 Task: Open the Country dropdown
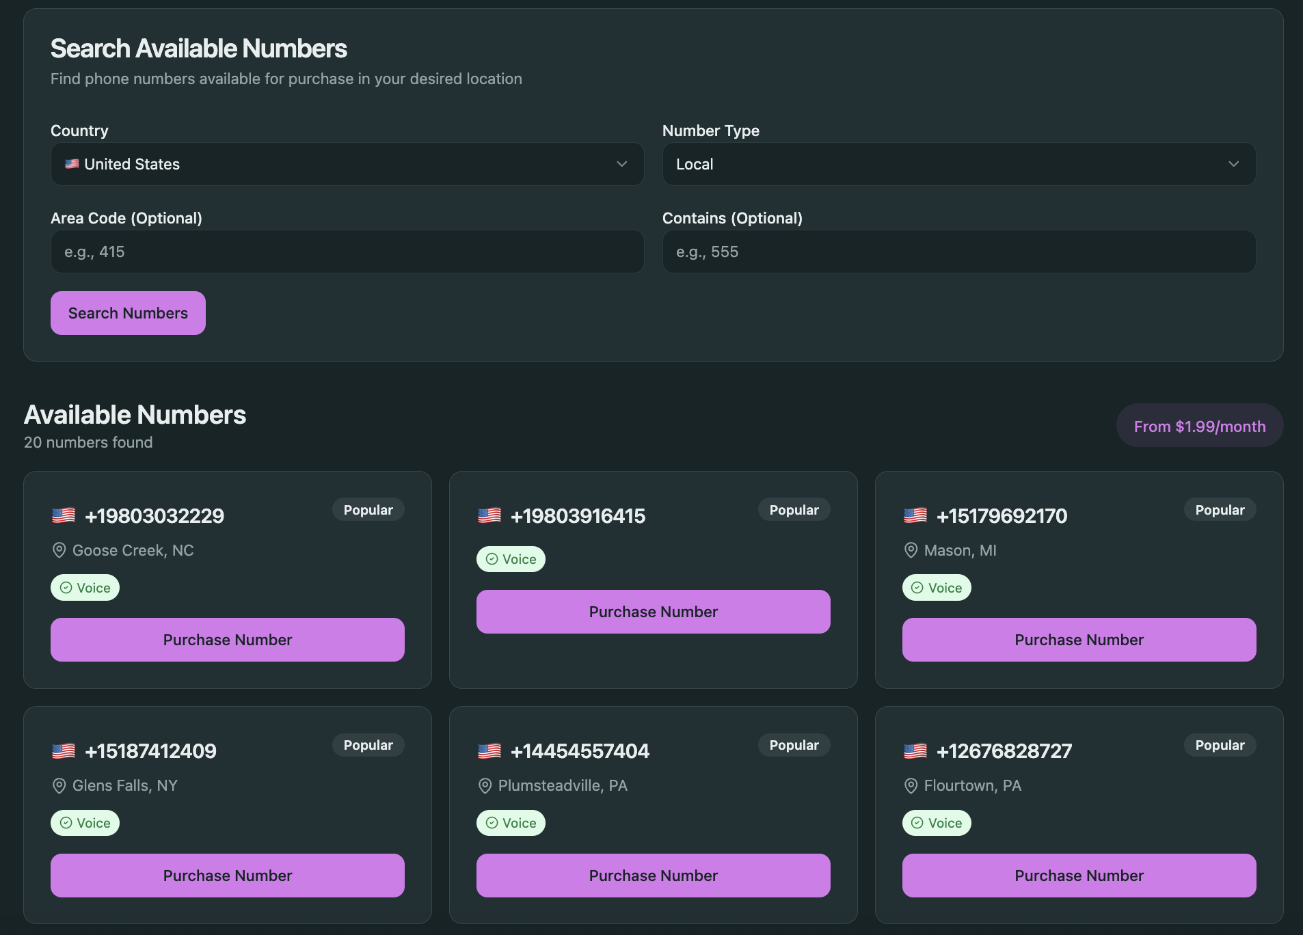[347, 164]
